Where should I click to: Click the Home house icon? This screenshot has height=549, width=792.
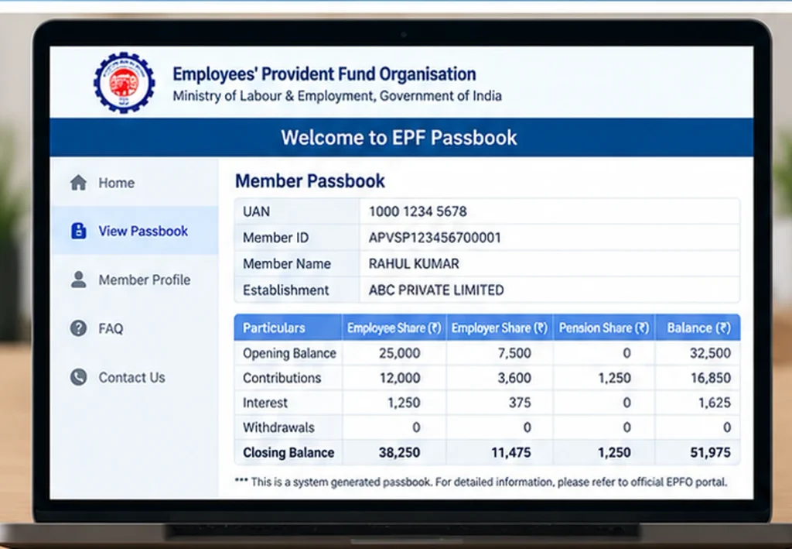(78, 183)
